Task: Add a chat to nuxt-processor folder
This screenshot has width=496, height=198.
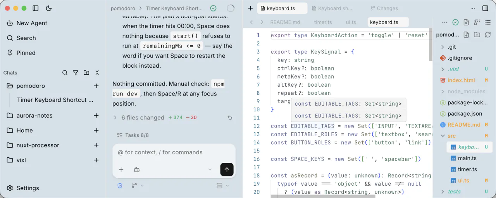Action: click(x=96, y=145)
